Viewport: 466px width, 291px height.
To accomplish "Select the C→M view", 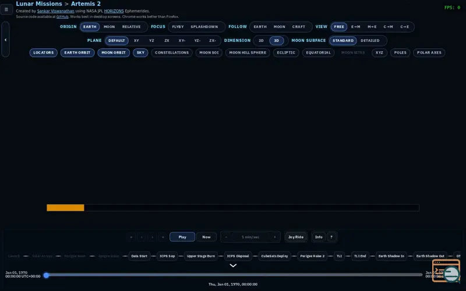I will point(388,27).
